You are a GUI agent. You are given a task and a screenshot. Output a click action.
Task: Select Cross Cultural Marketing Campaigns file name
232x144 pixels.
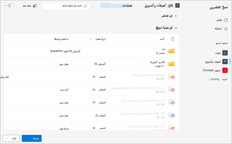pos(138,88)
